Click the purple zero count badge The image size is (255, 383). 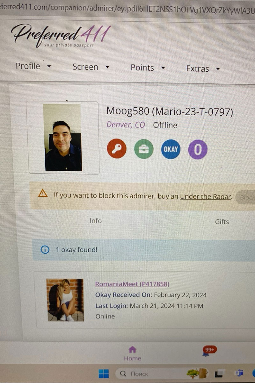[198, 150]
